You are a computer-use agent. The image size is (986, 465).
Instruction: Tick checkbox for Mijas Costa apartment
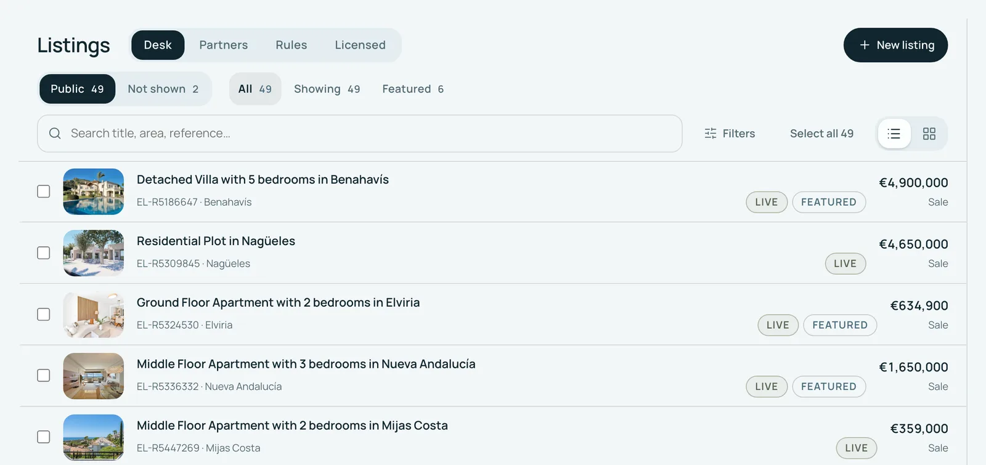(44, 437)
